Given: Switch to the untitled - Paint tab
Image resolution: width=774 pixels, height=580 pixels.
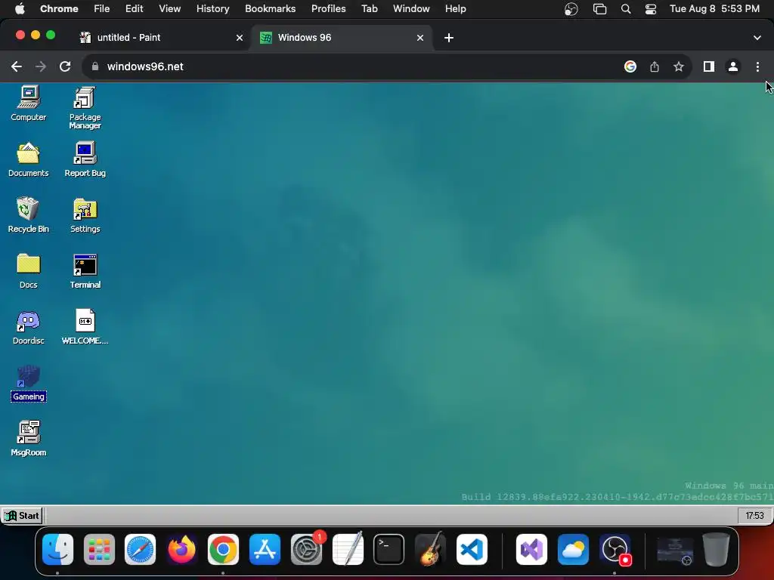Looking at the screenshot, I should (158, 38).
